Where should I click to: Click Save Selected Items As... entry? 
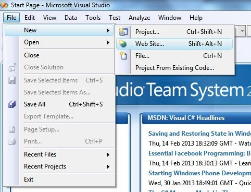[x=59, y=92]
